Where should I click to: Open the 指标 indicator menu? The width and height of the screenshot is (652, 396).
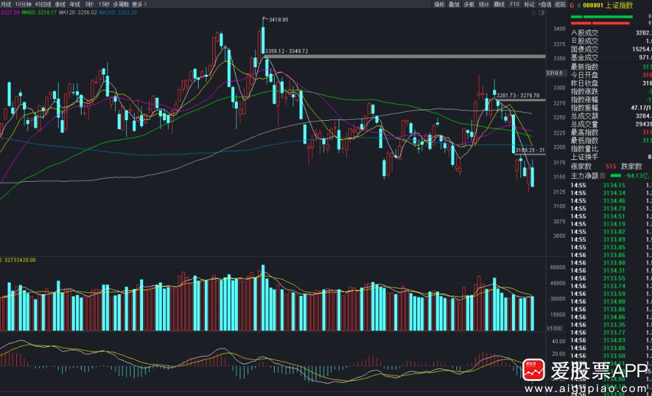click(x=439, y=4)
